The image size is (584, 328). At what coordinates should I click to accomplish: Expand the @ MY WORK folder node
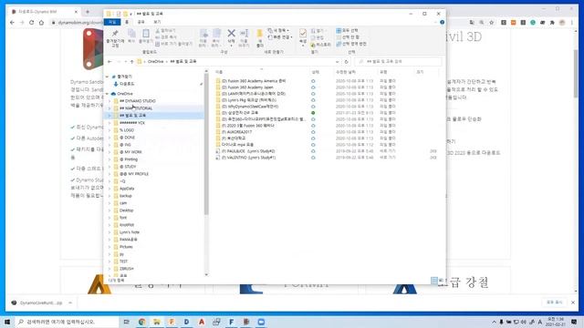pos(109,152)
